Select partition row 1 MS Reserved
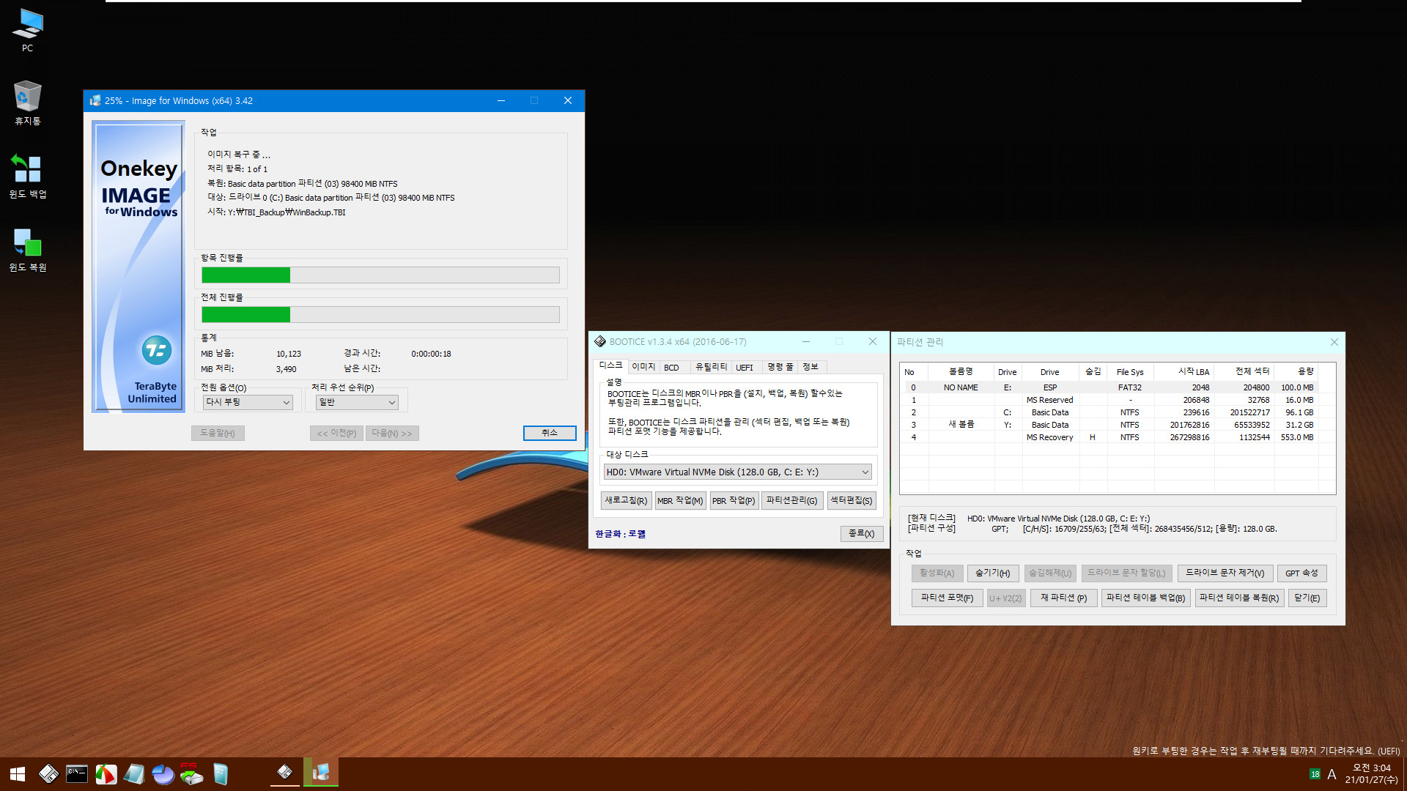 (1118, 400)
